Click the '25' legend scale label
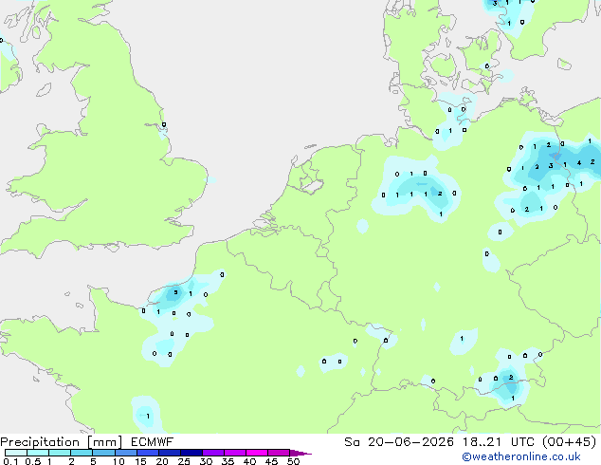 (184, 461)
